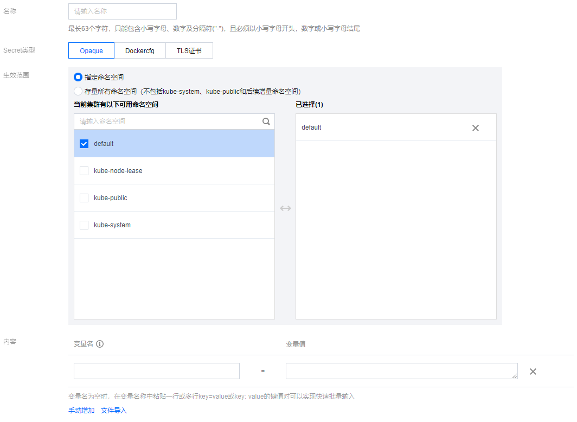The height and width of the screenshot is (422, 577).
Task: Click the variable name input field
Action: point(157,371)
